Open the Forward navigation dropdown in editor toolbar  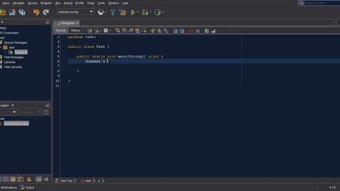click(x=110, y=31)
